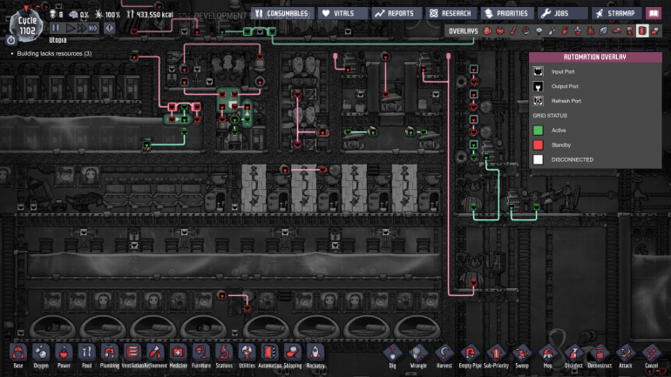
Task: Click the Cycle 1102 asteroid indicator
Action: click(x=26, y=25)
